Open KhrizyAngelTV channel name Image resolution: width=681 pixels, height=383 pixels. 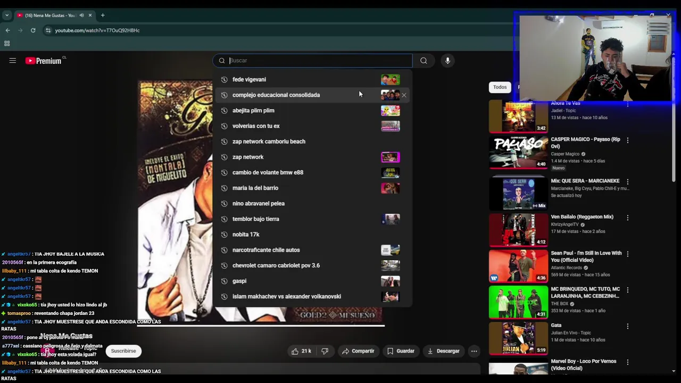[564, 224]
